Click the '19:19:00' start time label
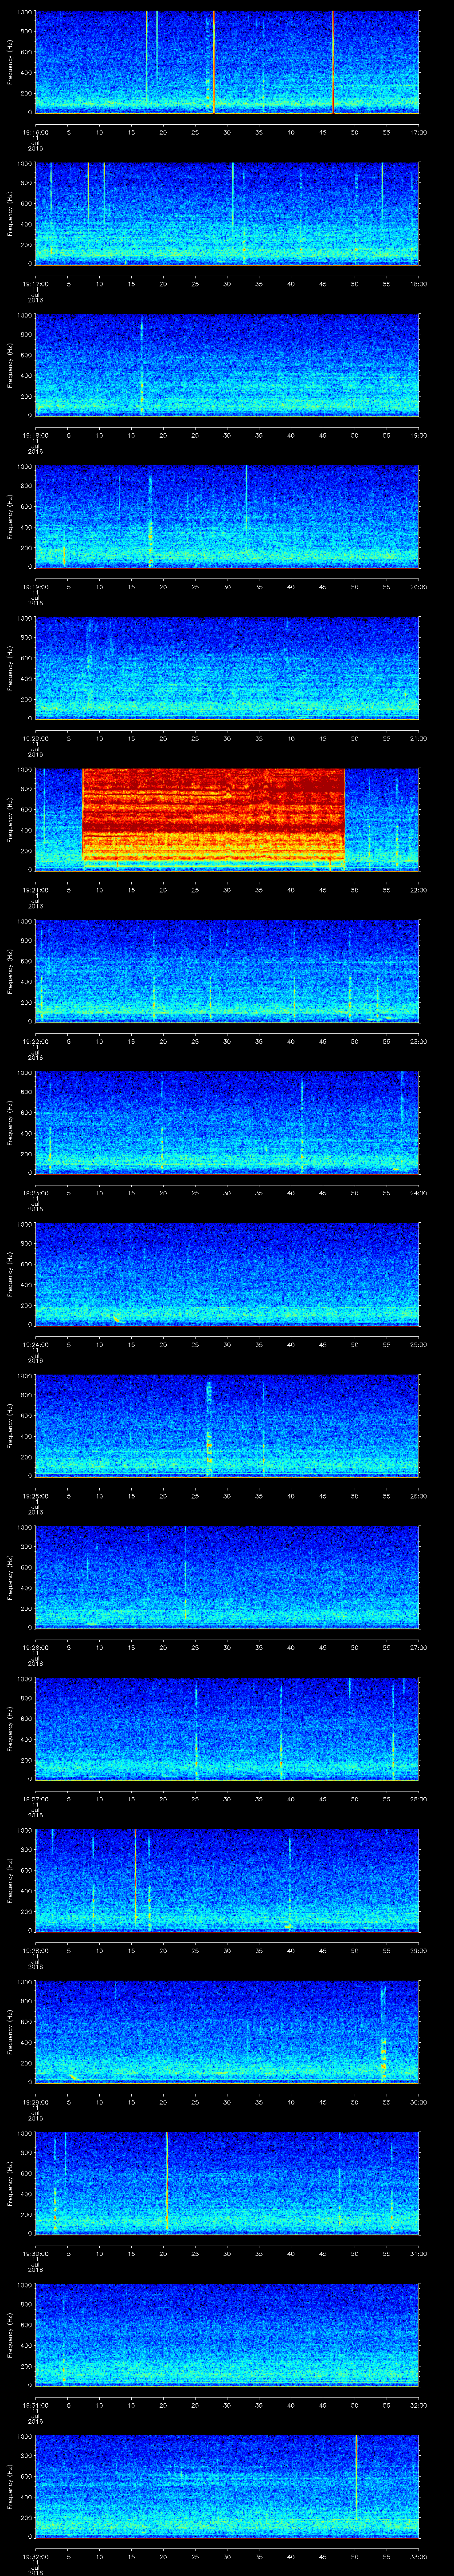 36,586
